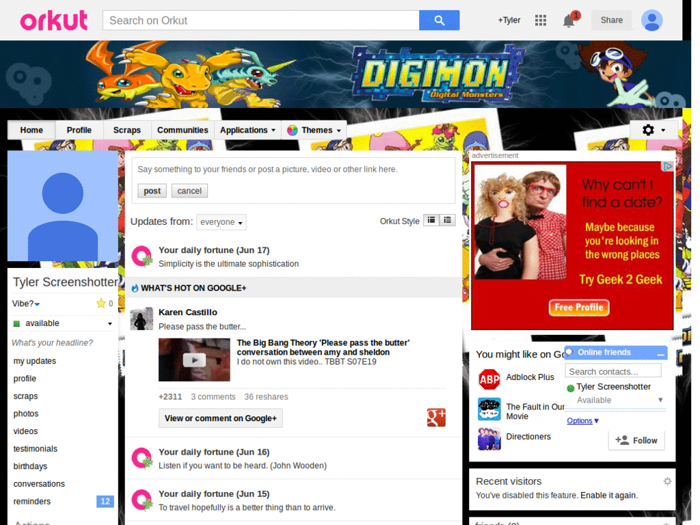Open the 3 comments link

coord(213,397)
